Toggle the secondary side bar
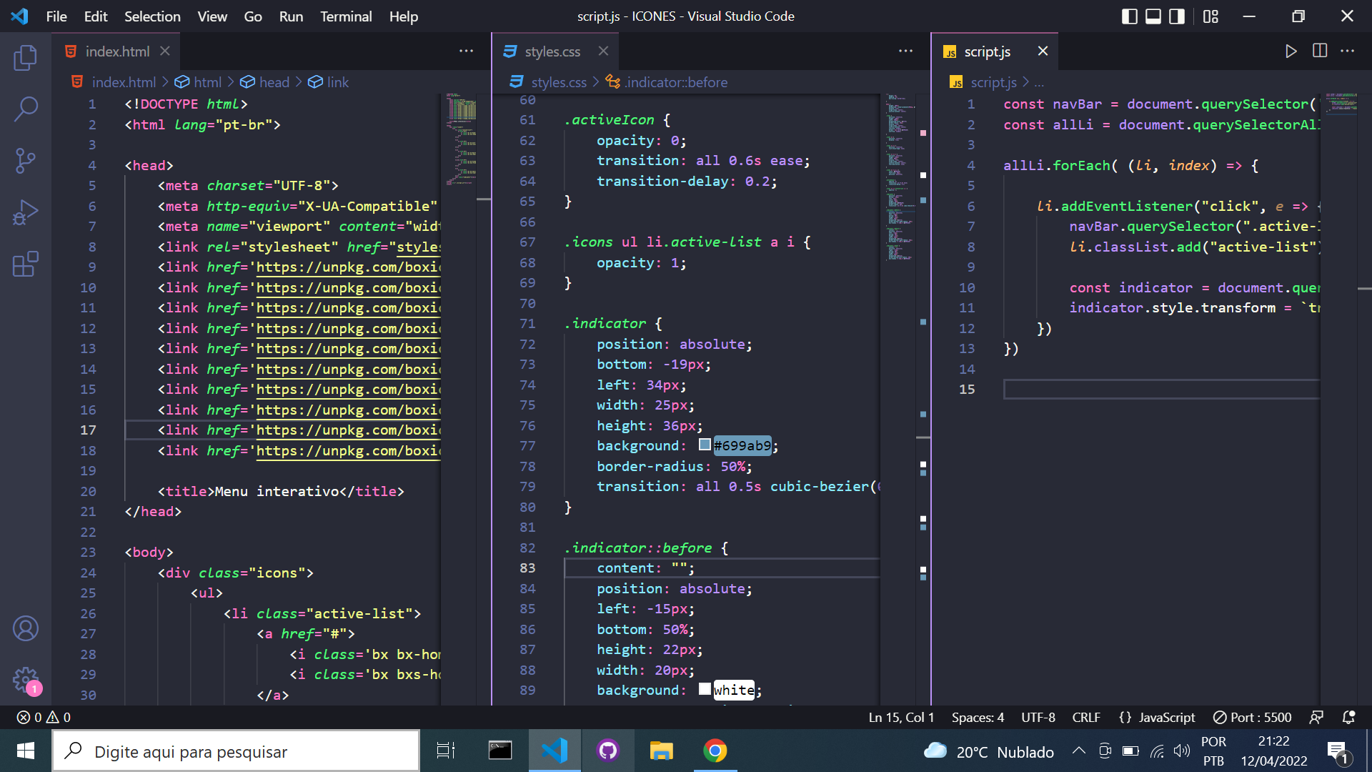Screen dimensions: 1372x772 (x=1175, y=16)
